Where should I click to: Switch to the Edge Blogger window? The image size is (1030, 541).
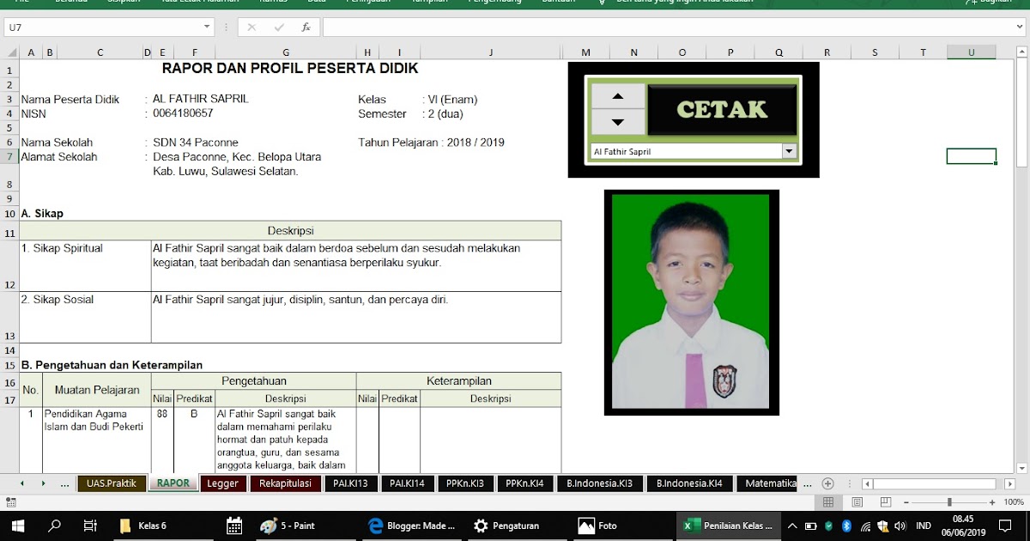412,526
